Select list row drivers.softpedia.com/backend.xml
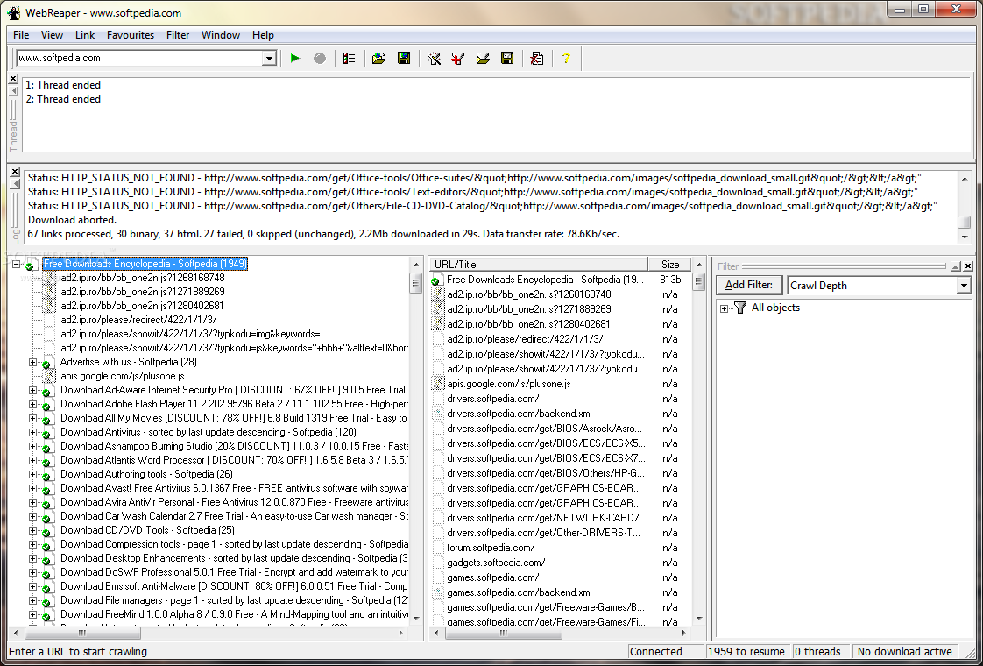Image resolution: width=983 pixels, height=666 pixels. coord(519,414)
